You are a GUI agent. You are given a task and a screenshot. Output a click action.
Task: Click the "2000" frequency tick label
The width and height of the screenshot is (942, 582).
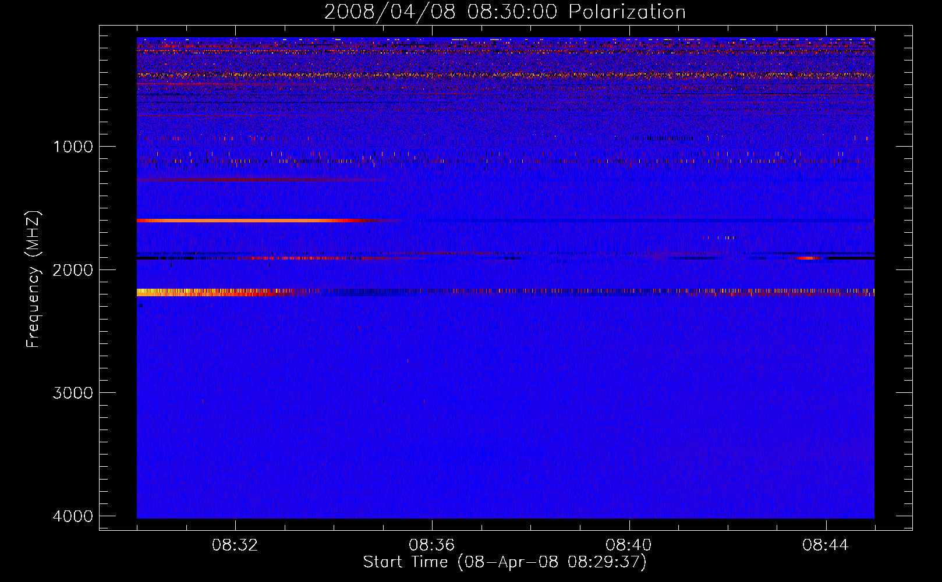pos(73,270)
